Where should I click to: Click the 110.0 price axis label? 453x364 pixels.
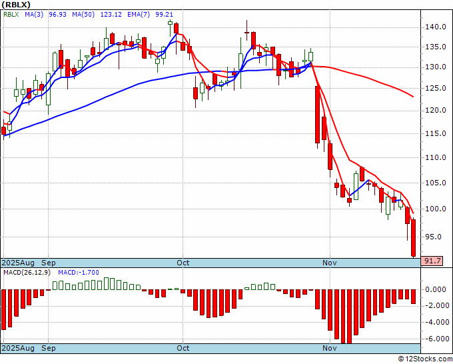pyautogui.click(x=436, y=157)
